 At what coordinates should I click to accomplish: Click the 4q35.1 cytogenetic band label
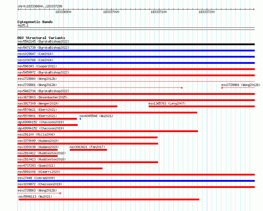point(23,25)
